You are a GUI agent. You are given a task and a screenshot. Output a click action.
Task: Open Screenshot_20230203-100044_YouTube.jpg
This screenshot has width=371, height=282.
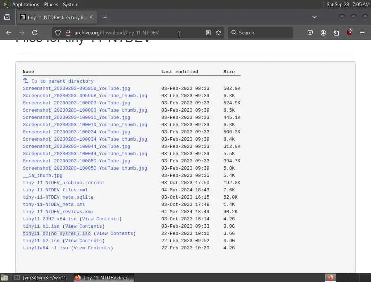click(76, 146)
